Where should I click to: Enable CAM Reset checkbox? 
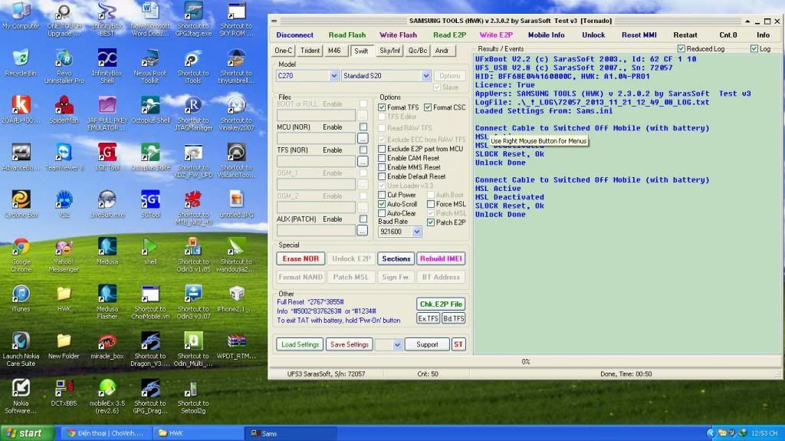pos(382,158)
